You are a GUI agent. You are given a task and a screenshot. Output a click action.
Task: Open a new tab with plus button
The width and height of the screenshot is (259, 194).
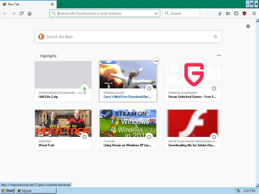click(x=61, y=4)
